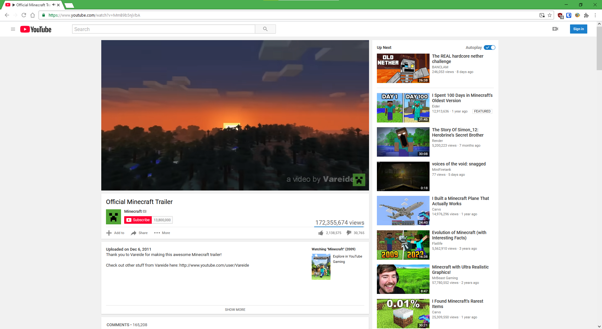Image resolution: width=602 pixels, height=329 pixels.
Task: Open the YouTube hamburger guide menu
Action: point(13,29)
